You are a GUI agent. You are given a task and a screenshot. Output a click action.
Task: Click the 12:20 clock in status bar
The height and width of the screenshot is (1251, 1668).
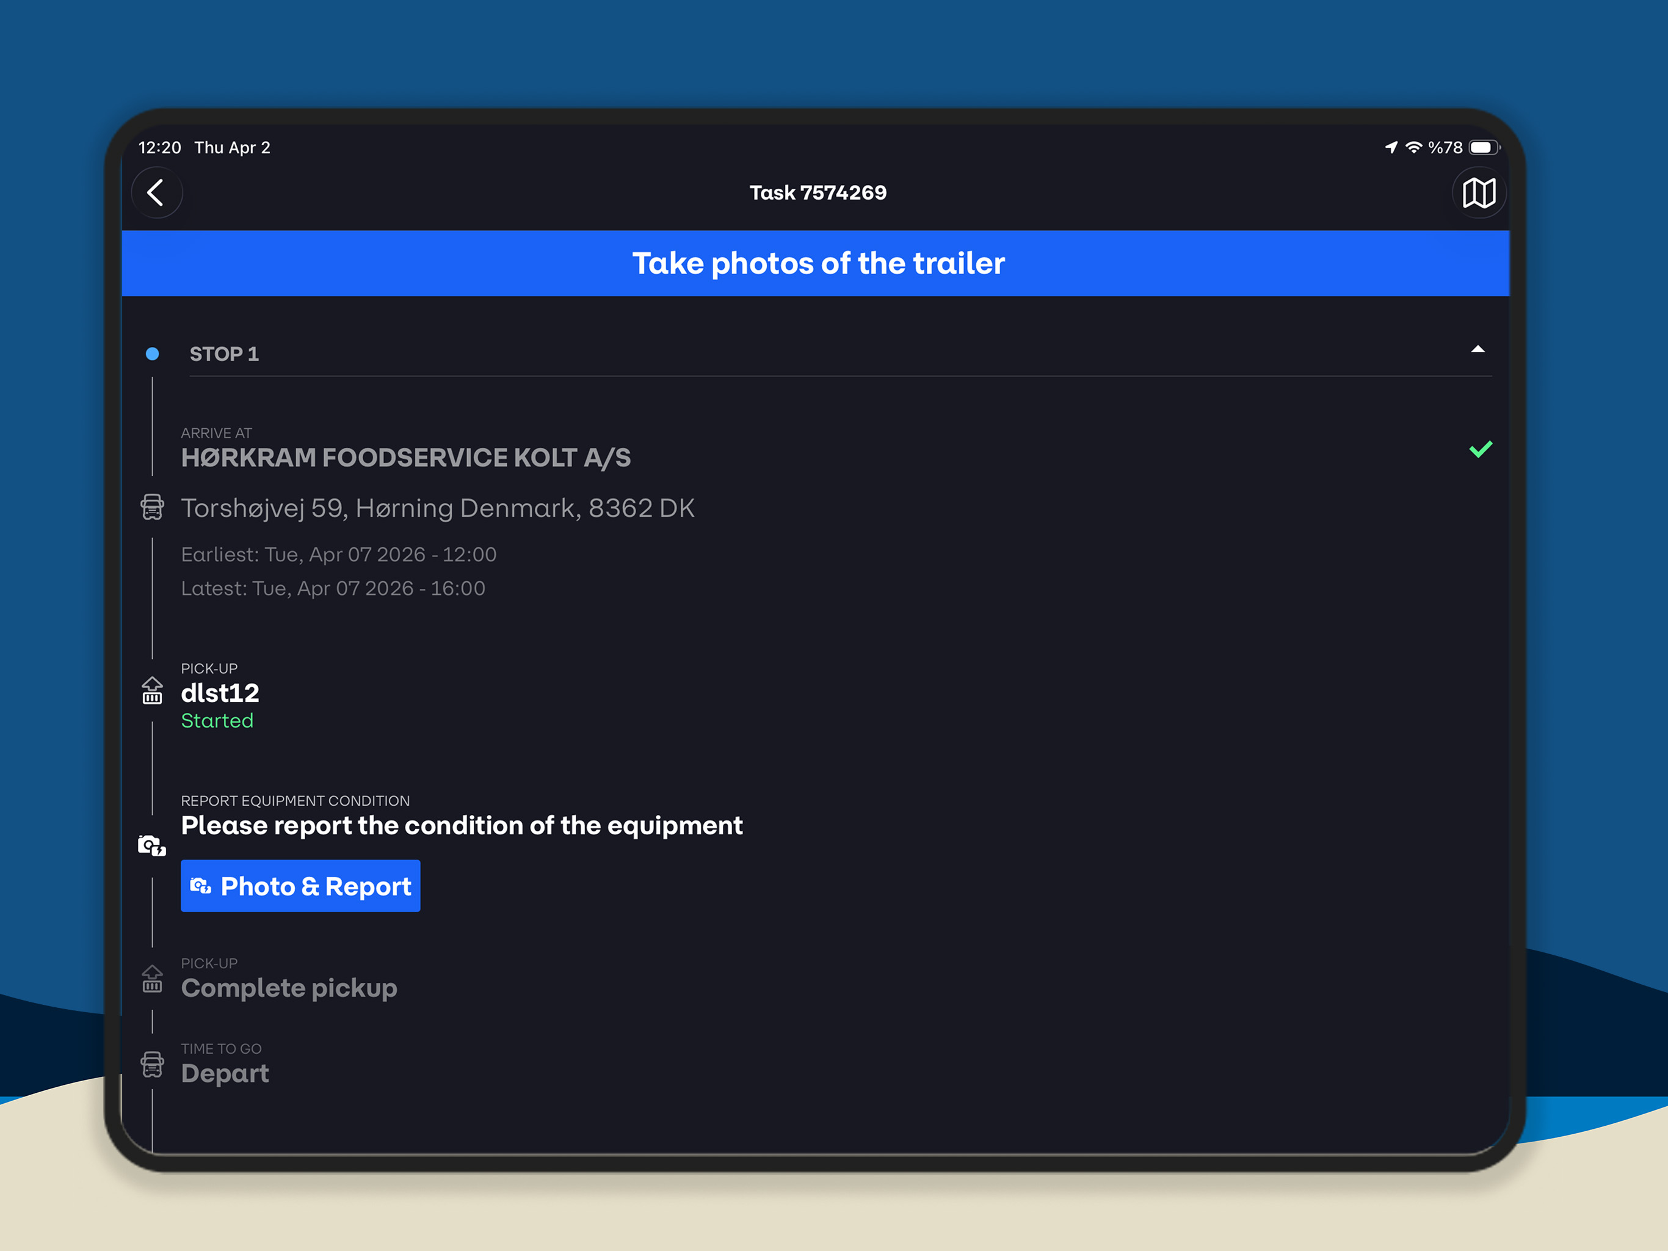tap(160, 147)
